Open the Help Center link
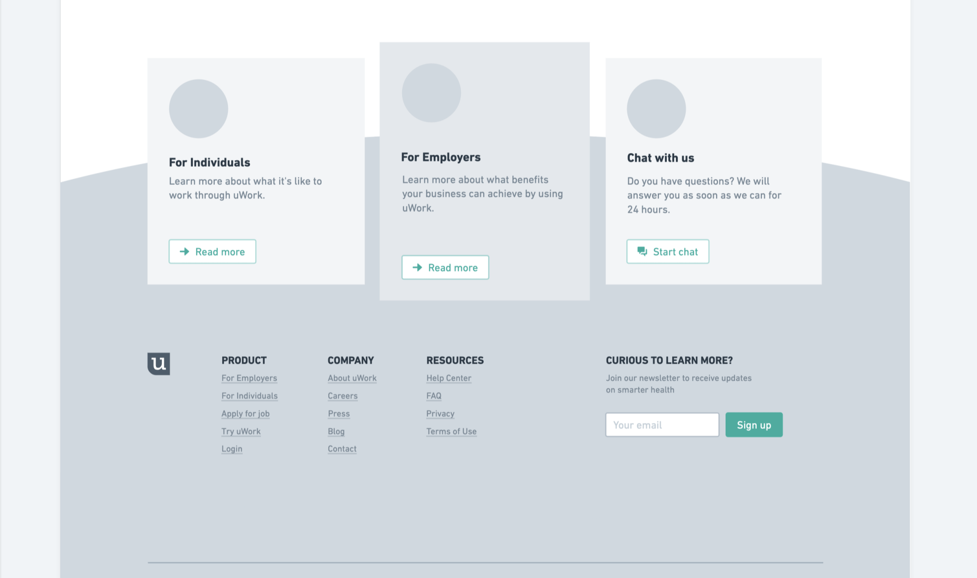Viewport: 977px width, 578px height. [x=448, y=378]
